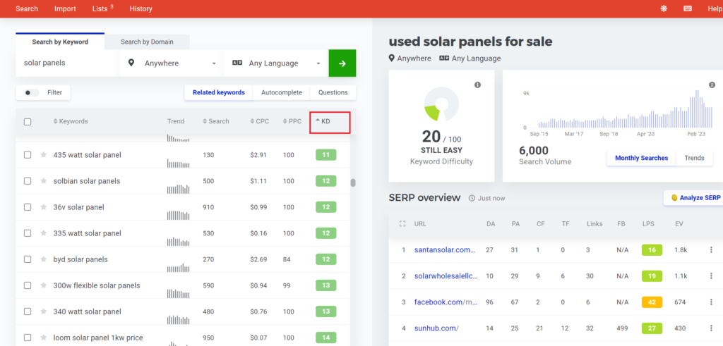Switch to Search by Keyword tab
723x346 pixels.
(60, 42)
